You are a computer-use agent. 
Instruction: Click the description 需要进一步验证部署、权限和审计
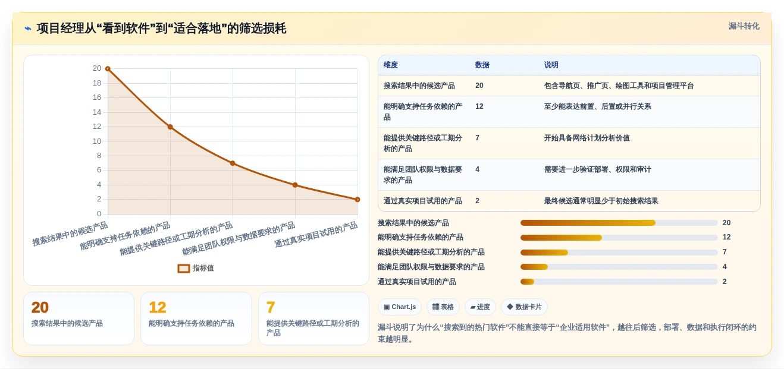598,169
